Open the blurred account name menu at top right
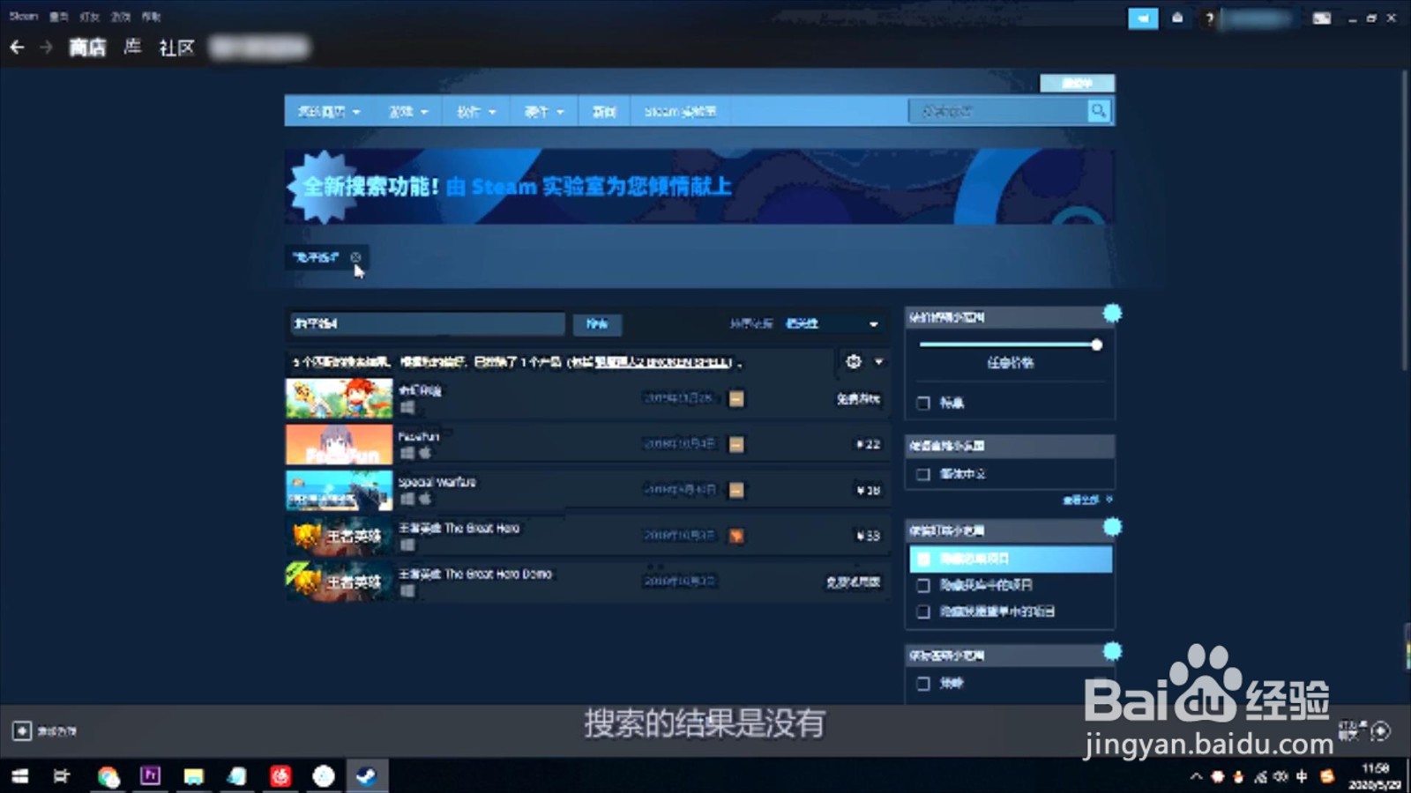The width and height of the screenshot is (1411, 793). tap(1258, 19)
